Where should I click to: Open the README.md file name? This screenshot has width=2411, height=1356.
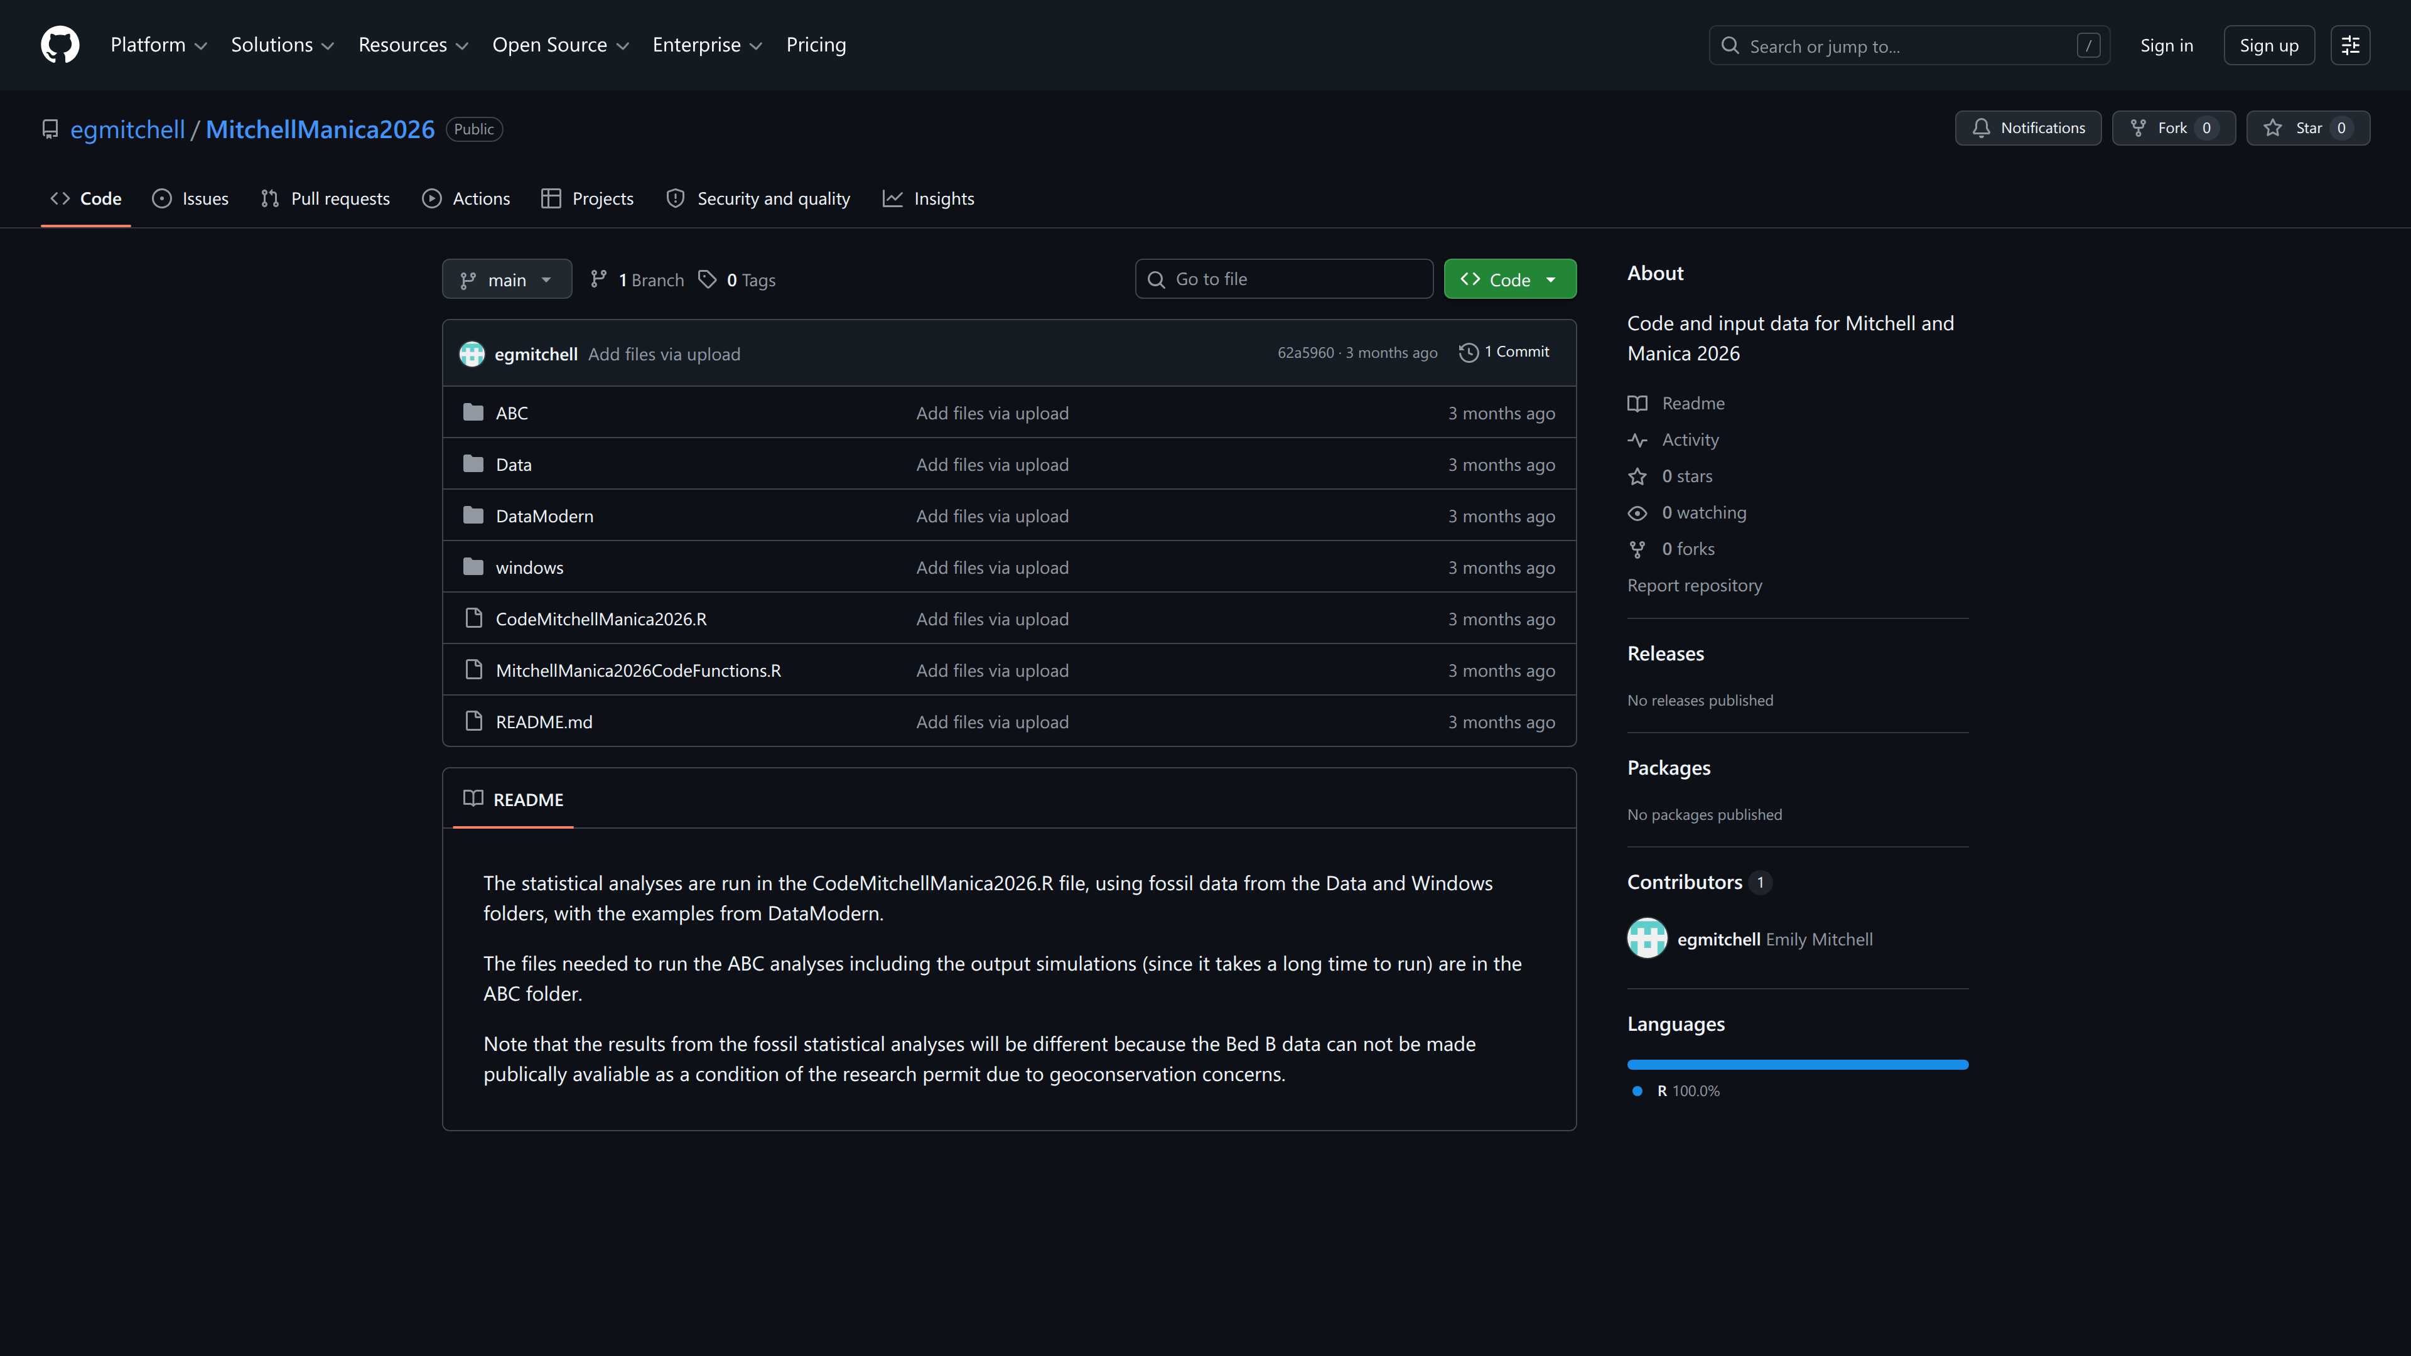(x=544, y=721)
